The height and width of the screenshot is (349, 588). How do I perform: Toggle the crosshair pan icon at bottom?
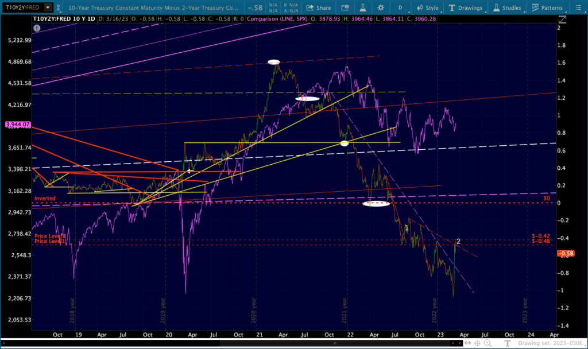coord(477,343)
